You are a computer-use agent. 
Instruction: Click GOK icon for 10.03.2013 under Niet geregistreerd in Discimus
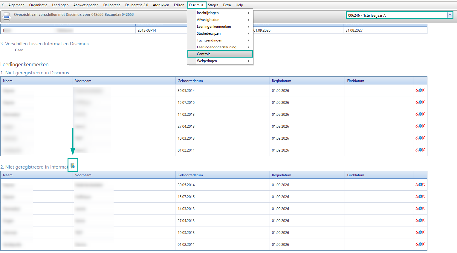pyautogui.click(x=420, y=138)
